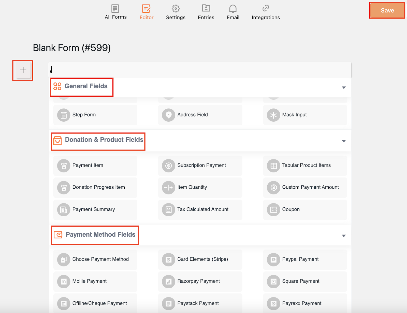Viewport: 407px width, 313px height.
Task: Select the Payment Summary label
Action: click(x=94, y=209)
